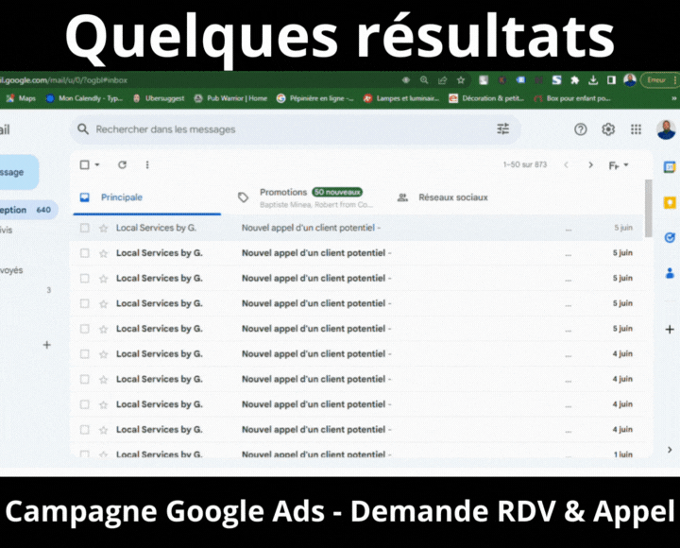Screen dimensions: 680x548
Task: Get add-ons plus icon in side panel
Action: click(x=670, y=330)
